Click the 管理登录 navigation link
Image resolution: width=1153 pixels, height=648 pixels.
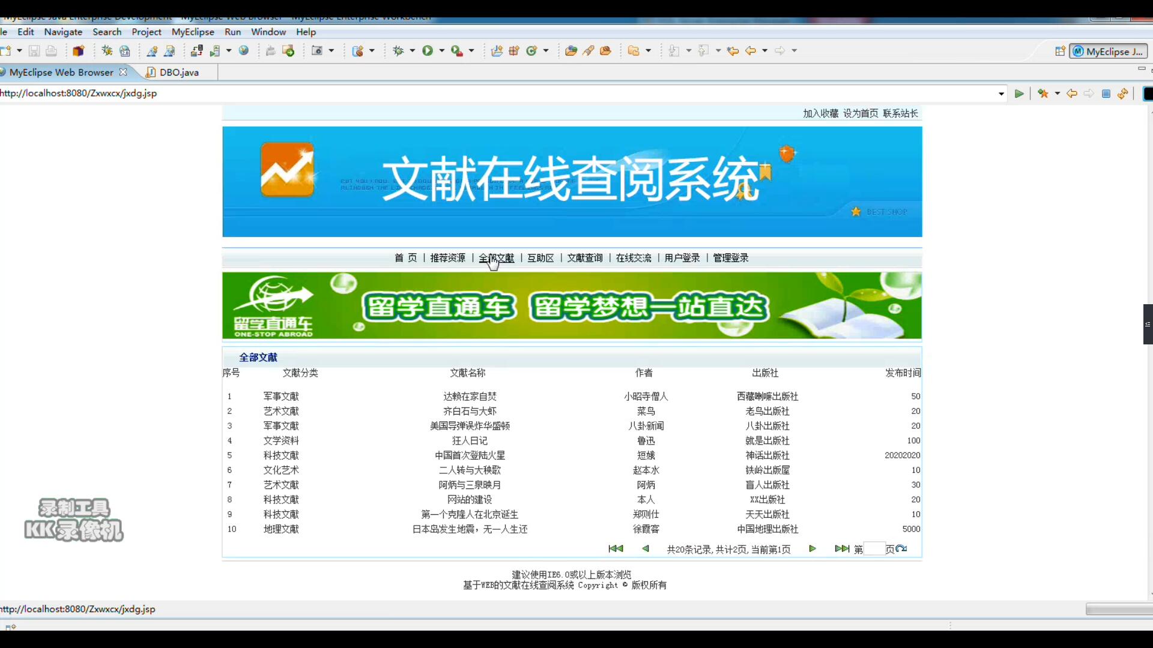coord(731,258)
